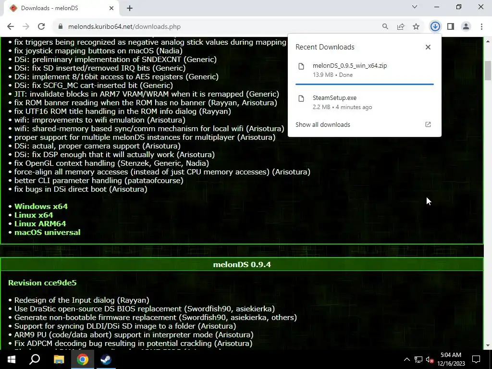Open network status tray icon
Screen dimensions: 492x369
point(418,359)
